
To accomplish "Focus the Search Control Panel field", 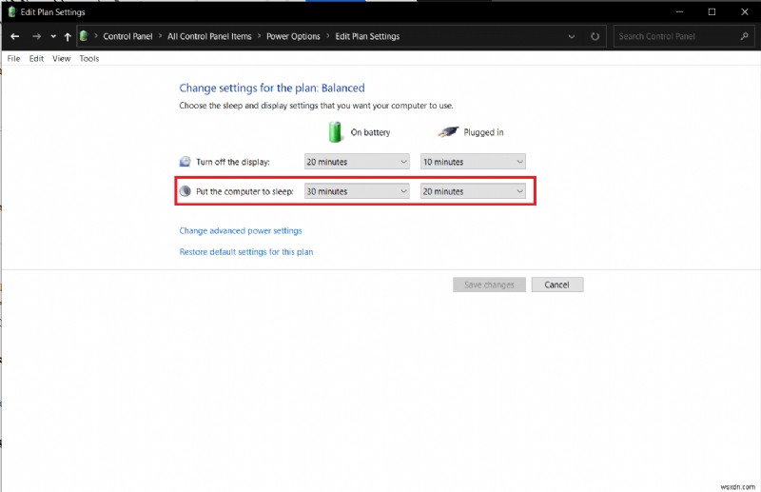I will point(684,36).
